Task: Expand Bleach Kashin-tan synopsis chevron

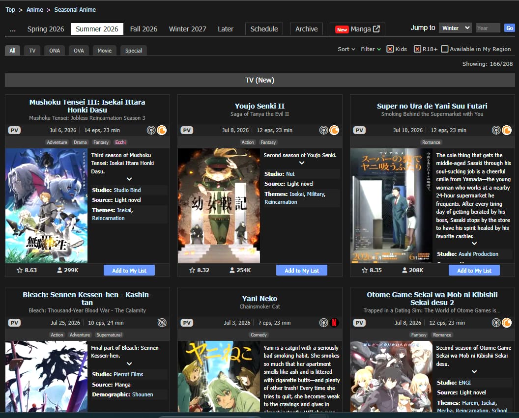Action: click(x=129, y=363)
